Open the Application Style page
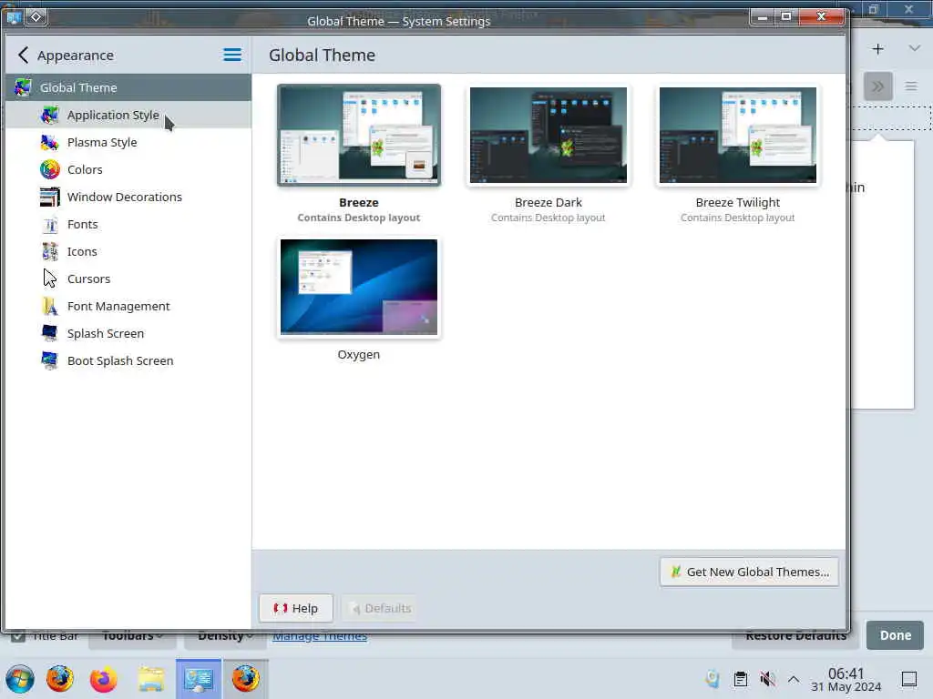 (128, 115)
